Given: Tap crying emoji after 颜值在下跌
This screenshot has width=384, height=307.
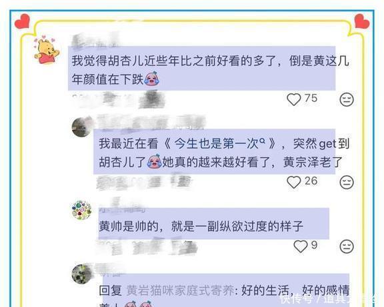Looking at the screenshot, I should (x=151, y=79).
